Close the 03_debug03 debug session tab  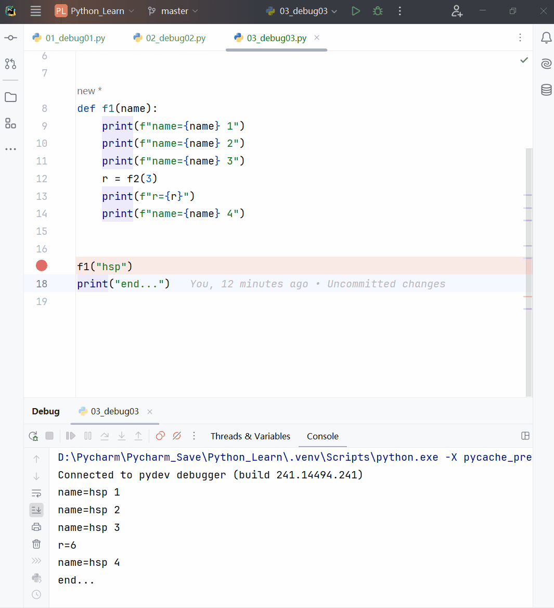click(150, 412)
